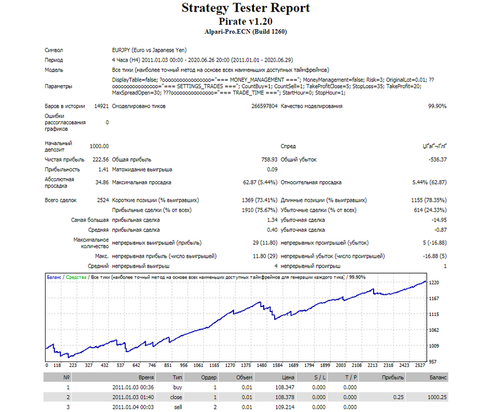Click net profit value 222.56
The image size is (478, 412).
(101, 159)
